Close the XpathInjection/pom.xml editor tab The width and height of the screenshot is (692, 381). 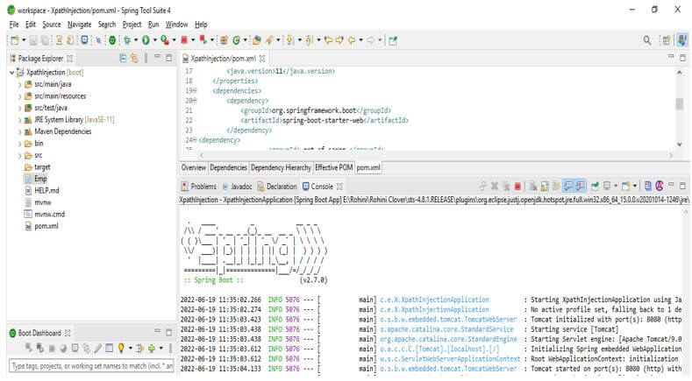tap(262, 58)
